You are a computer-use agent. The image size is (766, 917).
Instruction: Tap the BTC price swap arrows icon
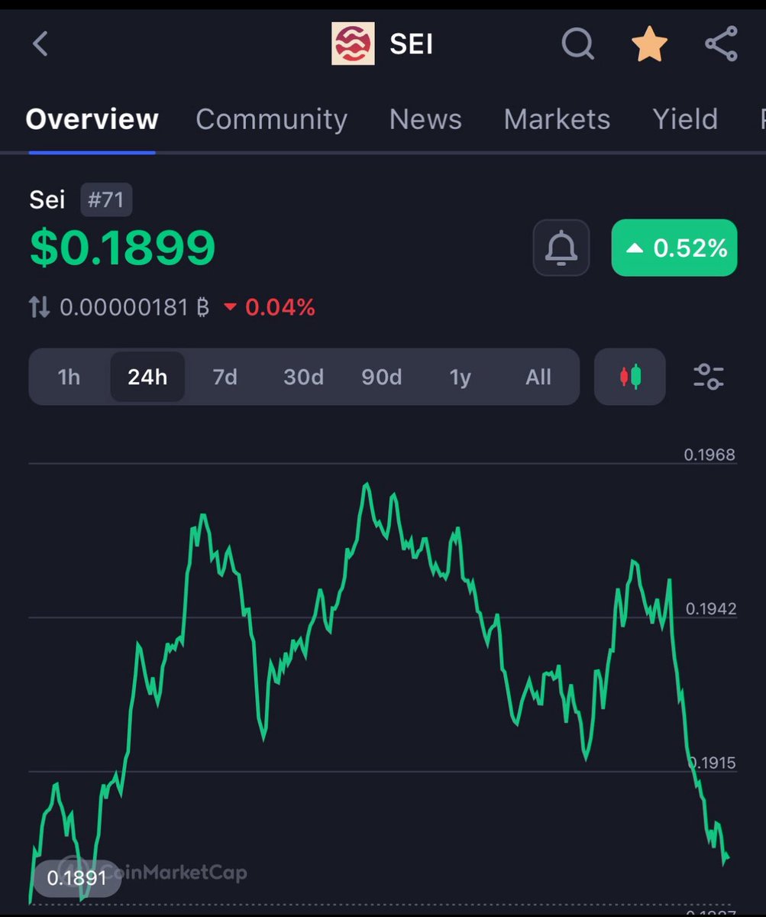click(40, 307)
